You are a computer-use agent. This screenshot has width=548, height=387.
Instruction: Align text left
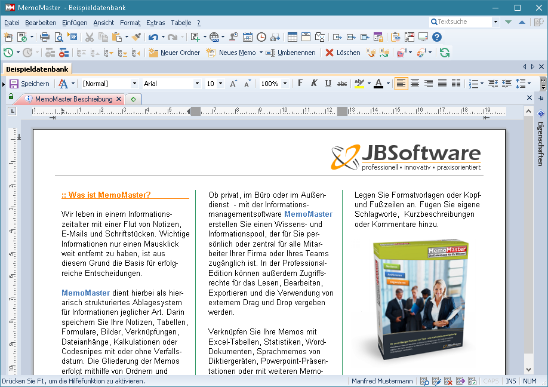coord(401,84)
